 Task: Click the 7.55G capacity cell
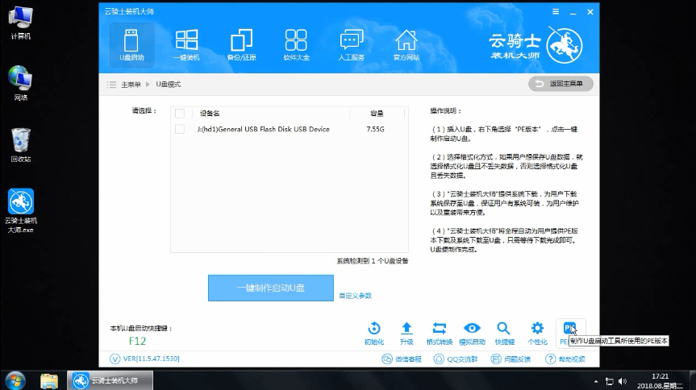[376, 129]
